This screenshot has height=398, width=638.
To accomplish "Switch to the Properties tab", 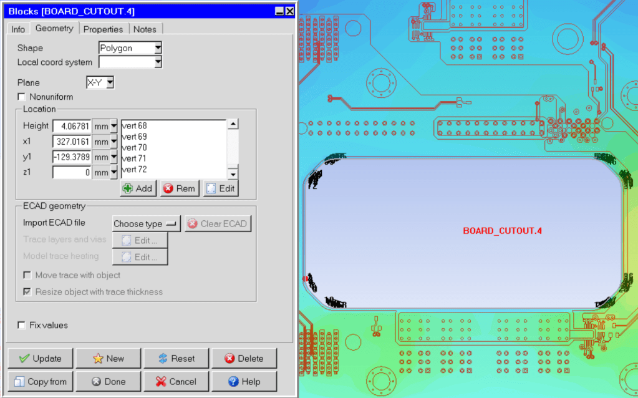I will (x=103, y=29).
